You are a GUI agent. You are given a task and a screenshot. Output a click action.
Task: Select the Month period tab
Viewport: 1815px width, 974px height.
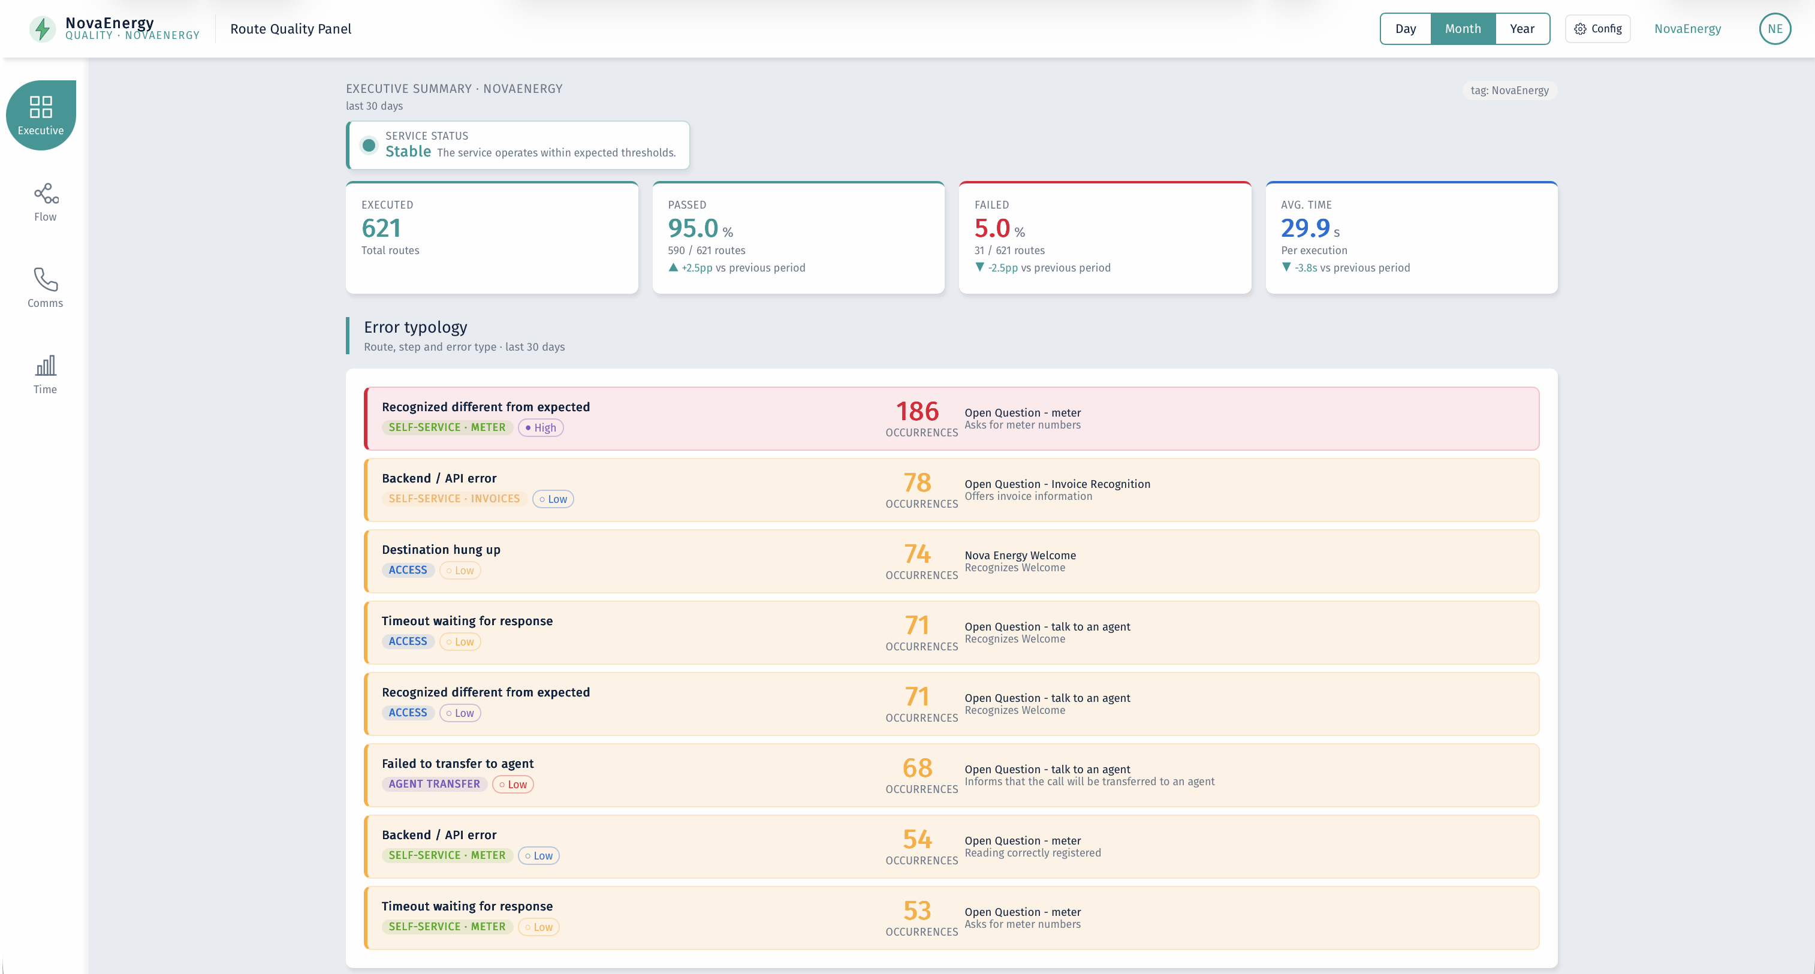point(1463,29)
